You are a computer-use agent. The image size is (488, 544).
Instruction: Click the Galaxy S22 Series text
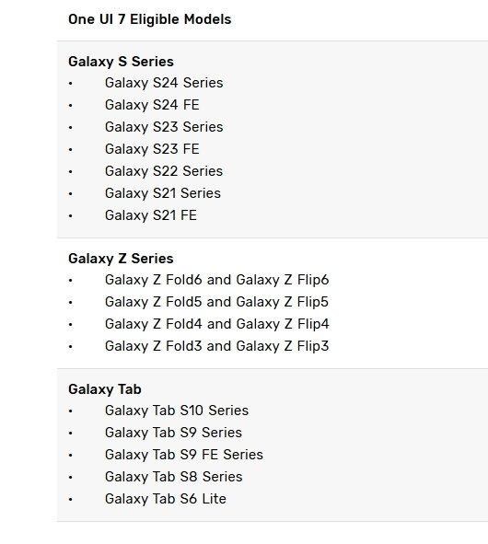[x=164, y=171]
